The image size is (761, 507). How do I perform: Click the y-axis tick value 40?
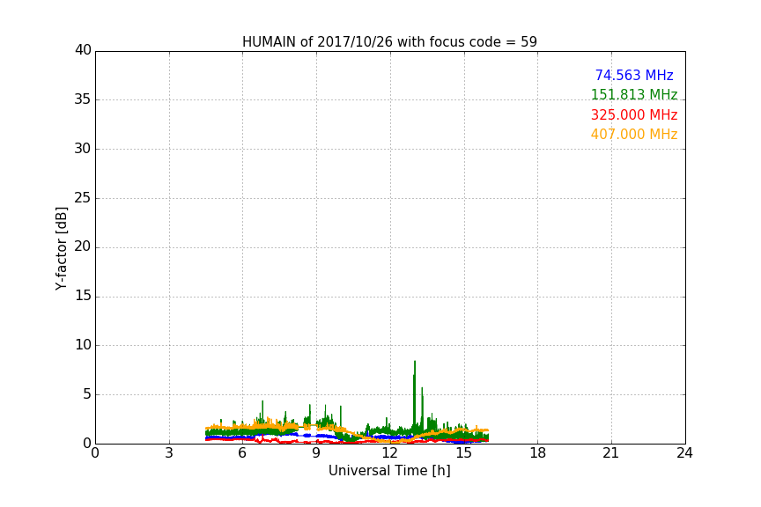83,50
